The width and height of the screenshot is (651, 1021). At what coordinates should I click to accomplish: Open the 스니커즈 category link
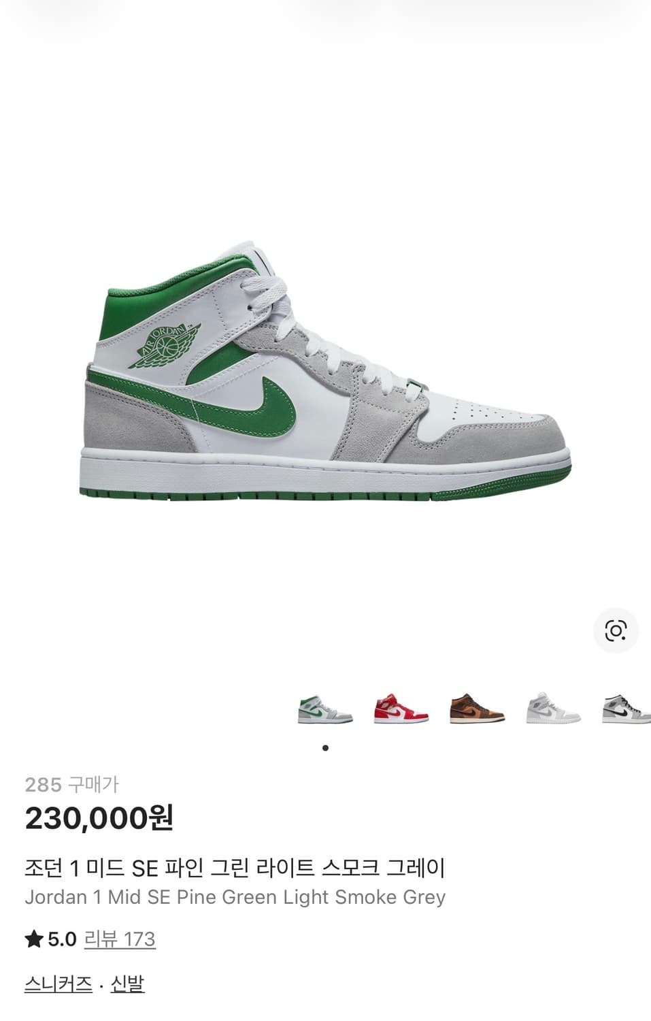point(58,984)
